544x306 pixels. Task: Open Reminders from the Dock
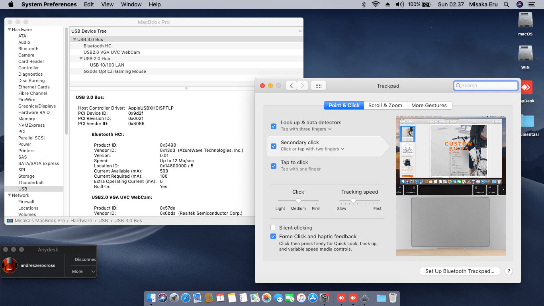[244, 298]
